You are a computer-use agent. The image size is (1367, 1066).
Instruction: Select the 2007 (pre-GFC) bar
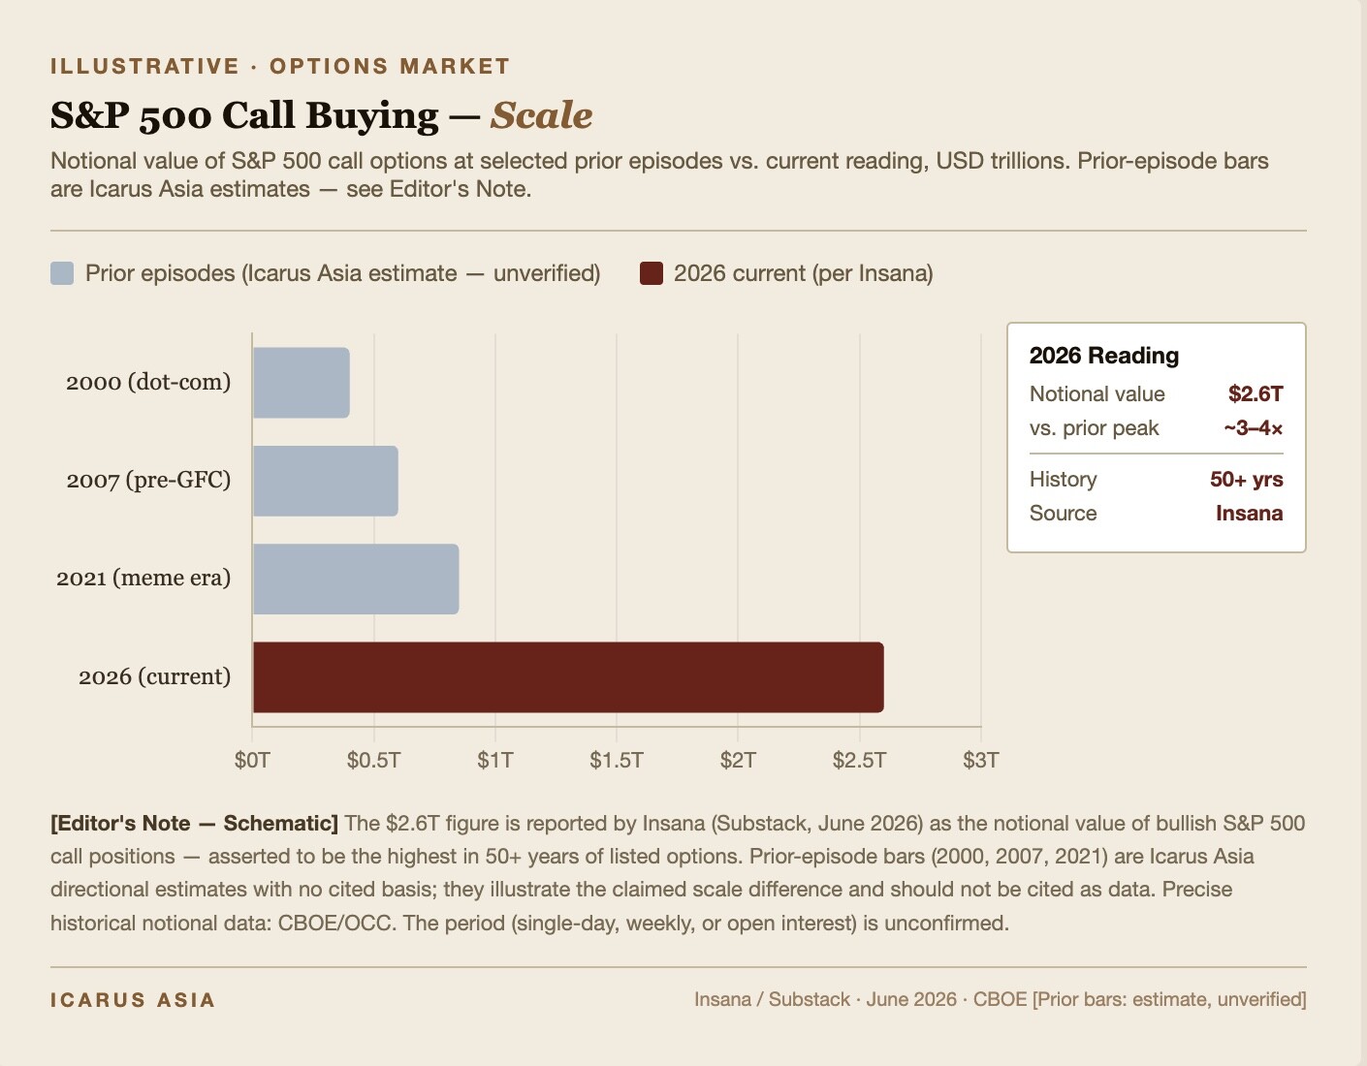pos(326,481)
